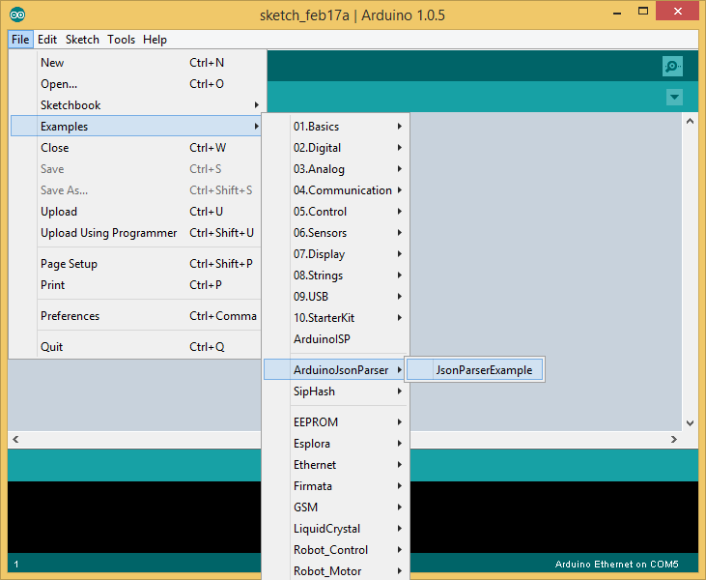Expand the Sketchbook submenu

pos(135,105)
